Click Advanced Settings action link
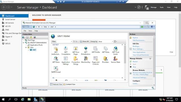181x102 pixels. 140,78
